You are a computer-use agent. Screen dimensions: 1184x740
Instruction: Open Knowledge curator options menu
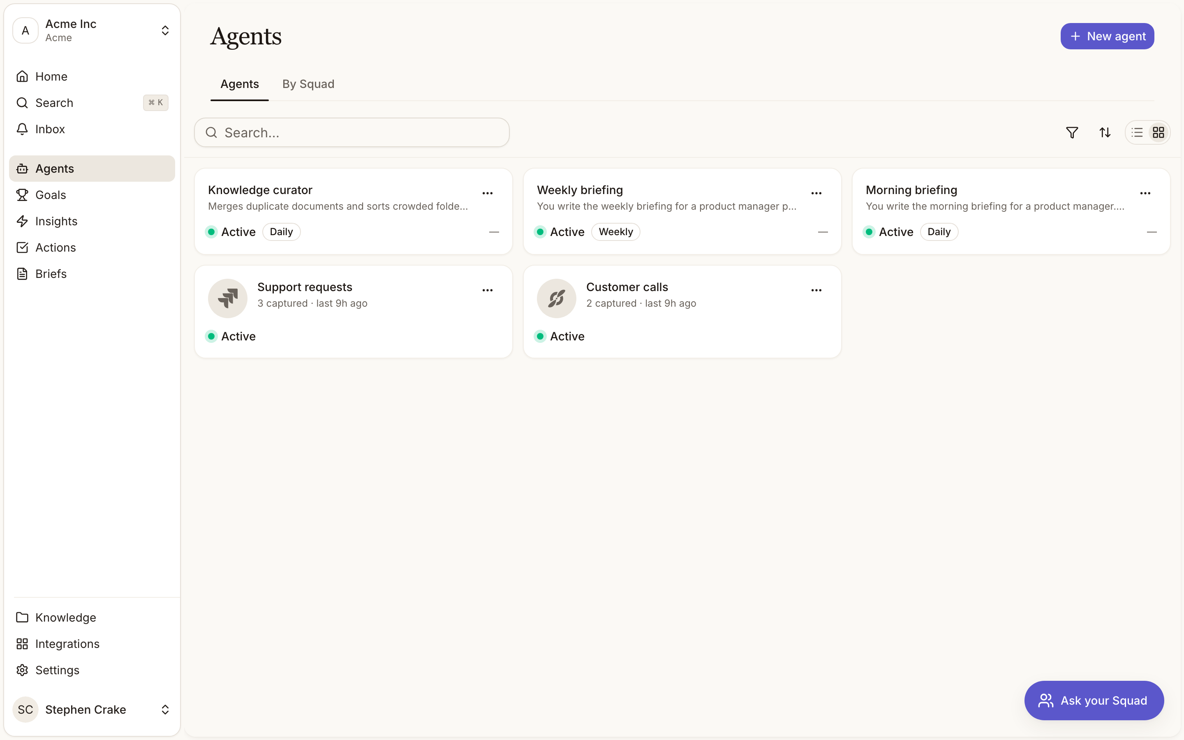(487, 193)
